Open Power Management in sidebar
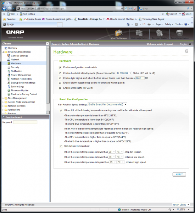Screen dimensions: 195x213 pyautogui.click(x=21, y=75)
